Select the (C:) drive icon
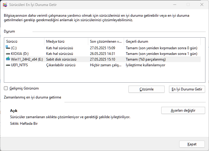 [8, 48]
